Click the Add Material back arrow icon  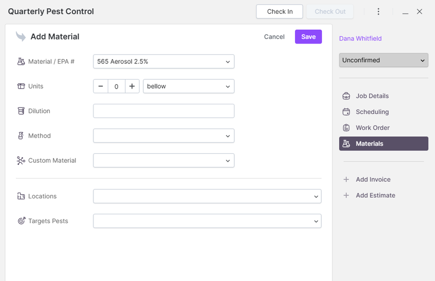[x=21, y=37]
